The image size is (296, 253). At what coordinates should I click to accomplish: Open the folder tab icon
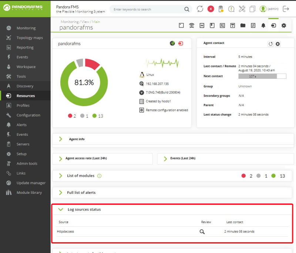tap(243, 26)
